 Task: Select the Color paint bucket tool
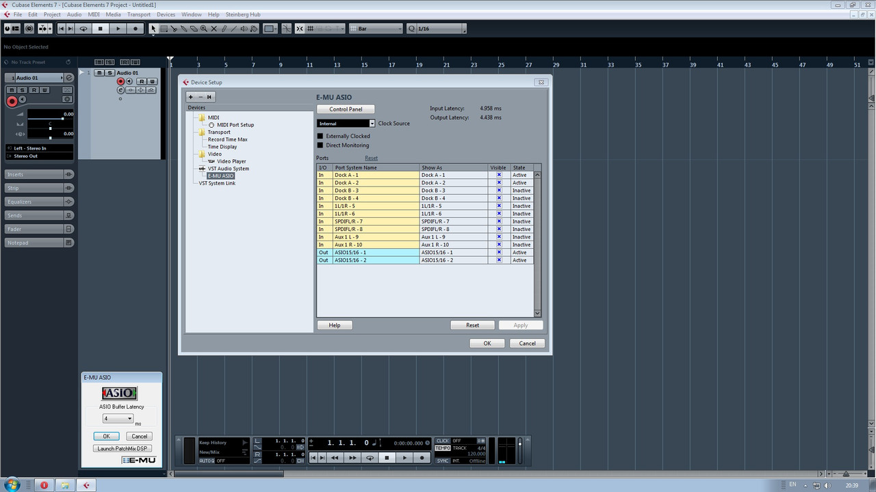(253, 29)
